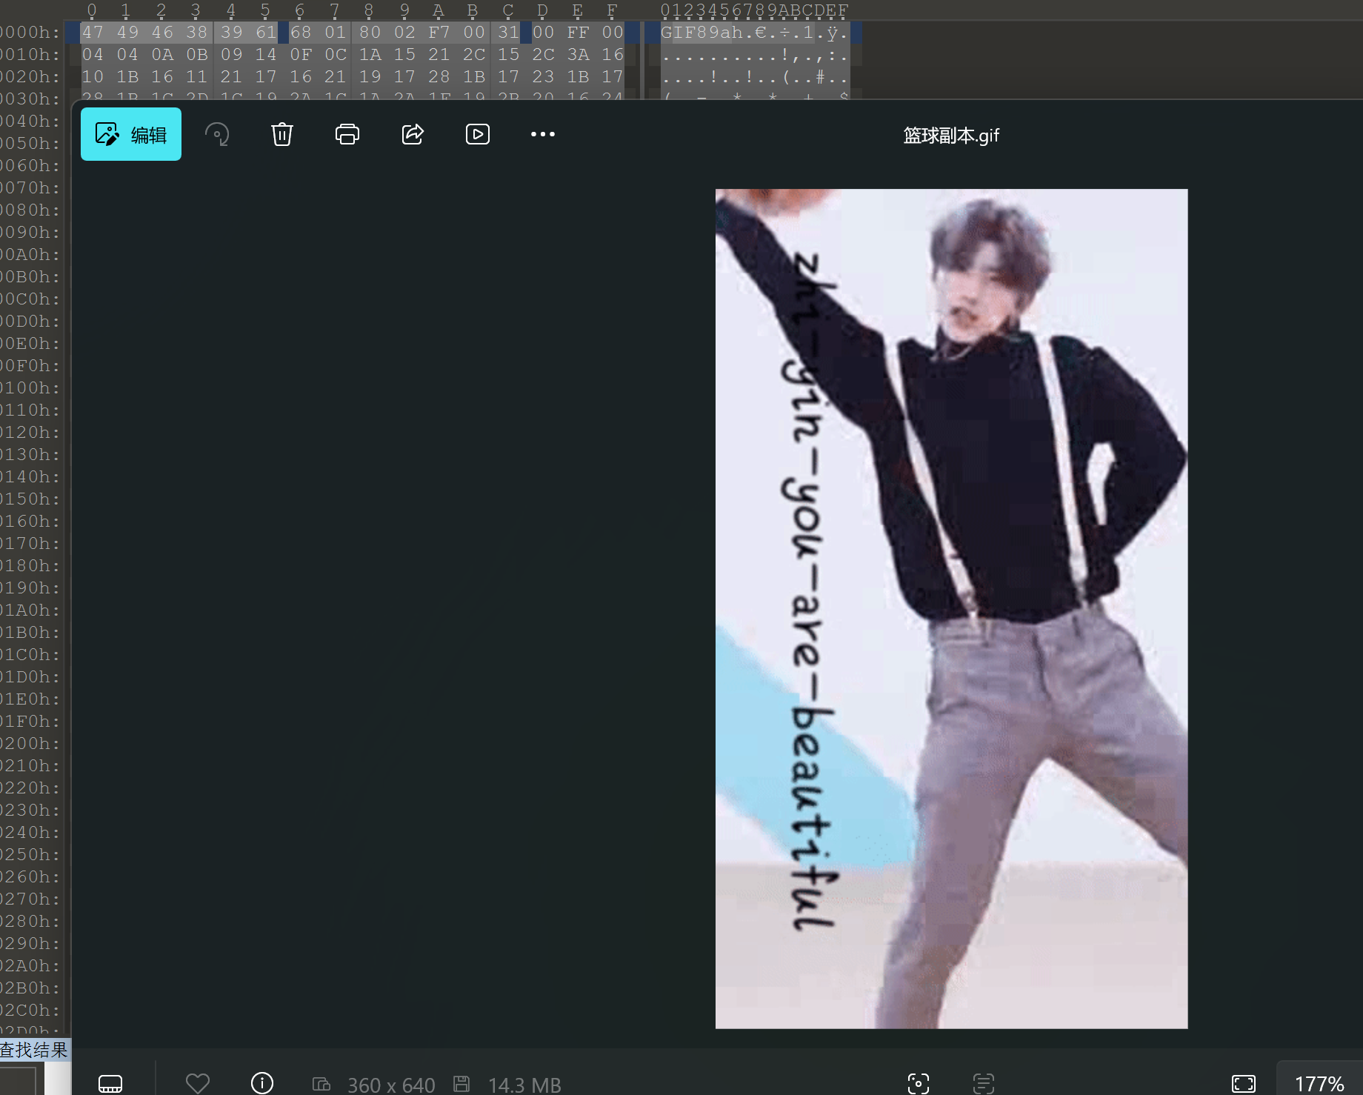Click the 篮球副本.gif title
This screenshot has width=1363, height=1095.
pyautogui.click(x=951, y=136)
